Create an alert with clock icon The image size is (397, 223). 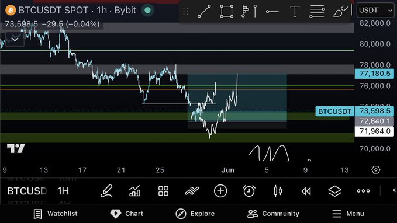coord(249,191)
